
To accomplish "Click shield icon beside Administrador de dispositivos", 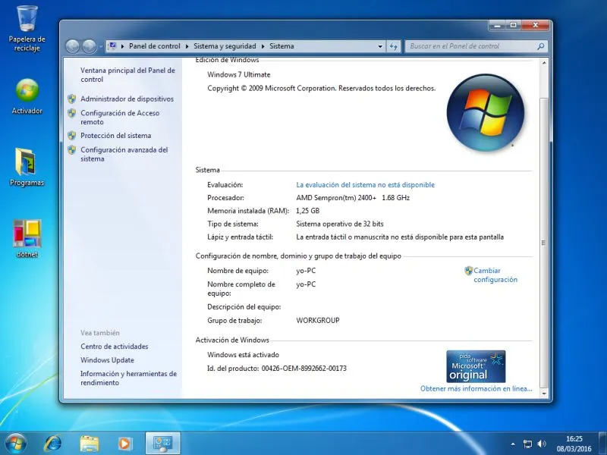I will point(71,99).
